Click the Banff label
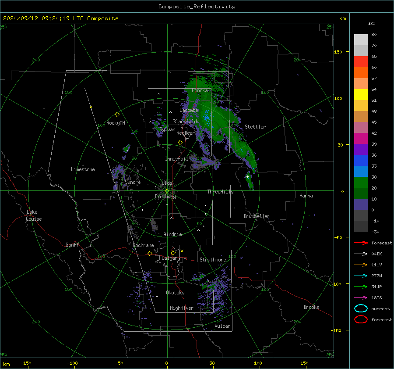Viewport: 394px width, 369px height. point(72,245)
